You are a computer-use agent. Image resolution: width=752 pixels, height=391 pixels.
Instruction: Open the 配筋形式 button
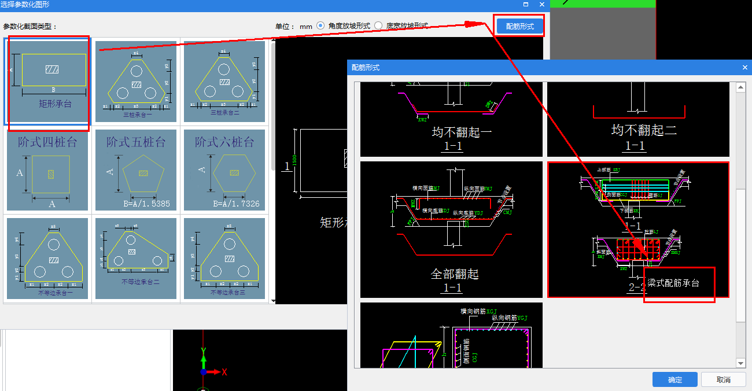(x=520, y=26)
